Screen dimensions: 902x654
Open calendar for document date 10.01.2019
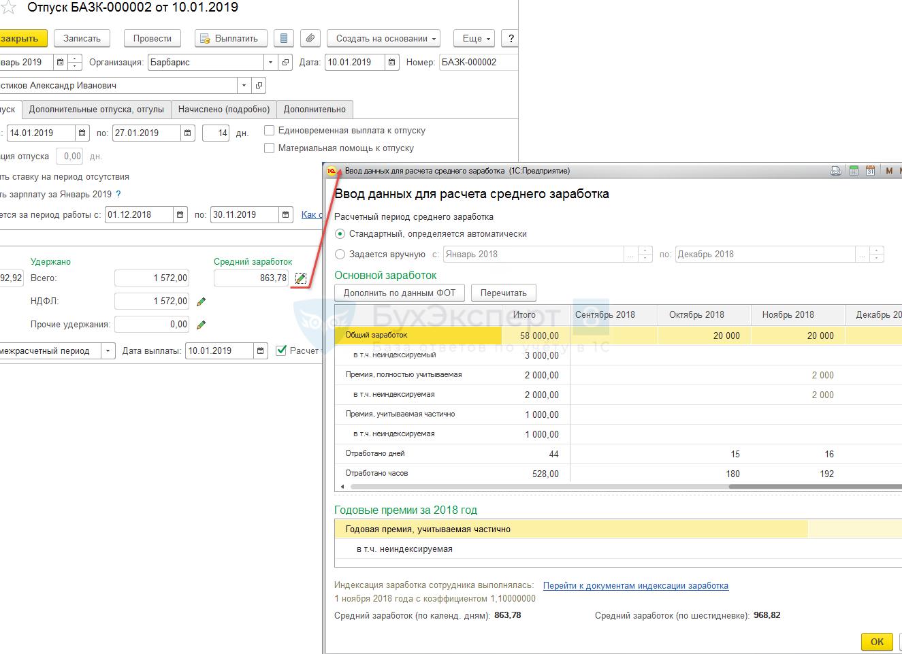click(x=392, y=62)
